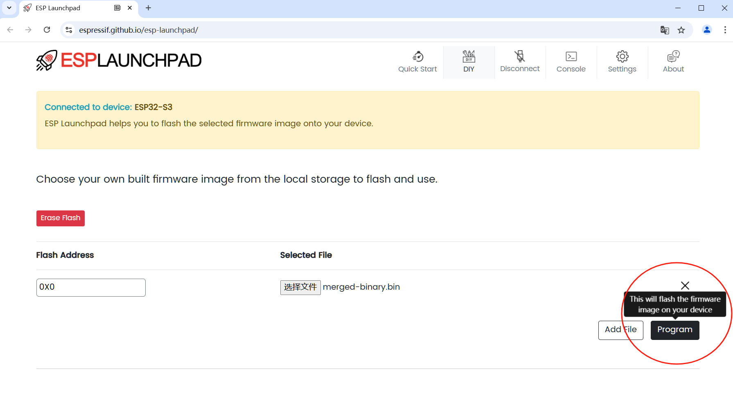The height and width of the screenshot is (400, 733).
Task: Remove the merged-binary.bin file row
Action: (x=685, y=286)
